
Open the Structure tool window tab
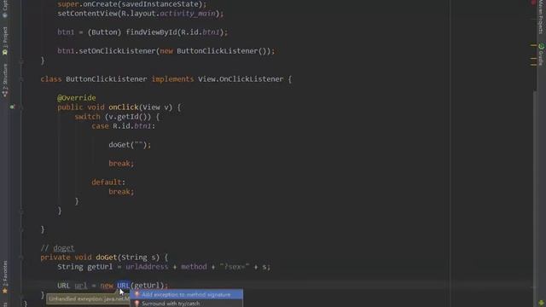(x=5, y=79)
